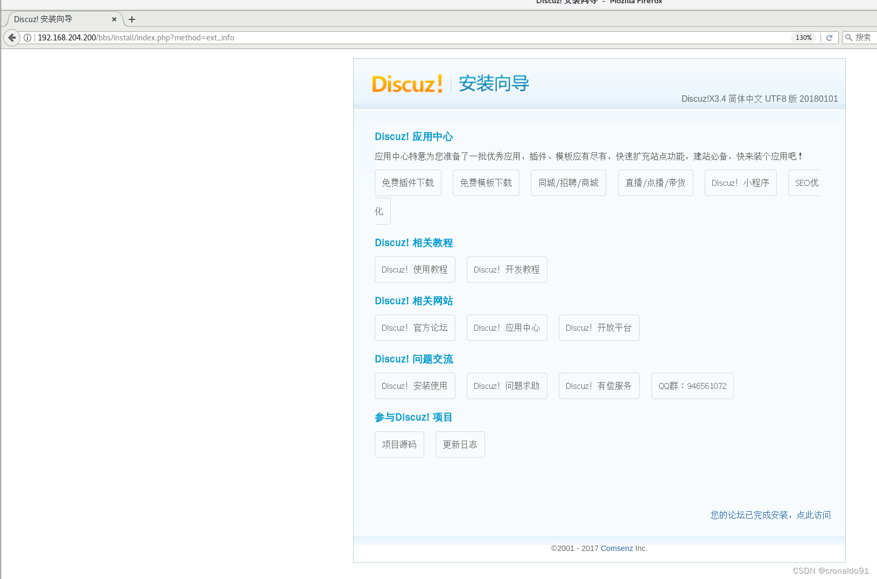Viewport: 877px width, 579px height.
Task: Open the 项目源码 button
Action: point(399,445)
